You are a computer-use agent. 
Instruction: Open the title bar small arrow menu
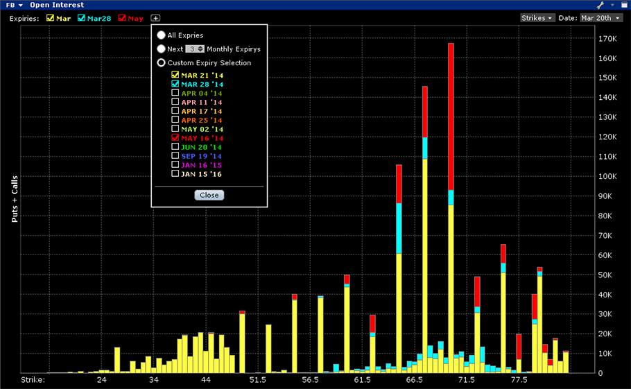coord(612,6)
